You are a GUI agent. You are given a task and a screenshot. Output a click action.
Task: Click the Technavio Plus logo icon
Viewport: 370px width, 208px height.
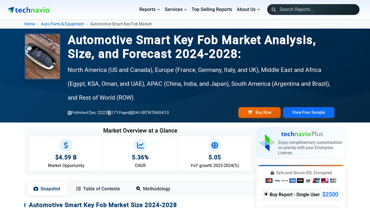click(267, 142)
